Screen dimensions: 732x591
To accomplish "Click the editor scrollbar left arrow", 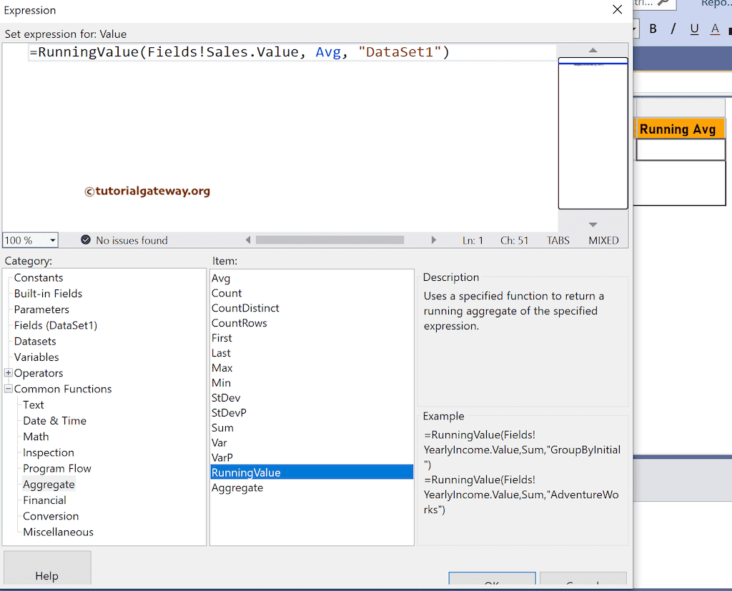I will click(248, 240).
